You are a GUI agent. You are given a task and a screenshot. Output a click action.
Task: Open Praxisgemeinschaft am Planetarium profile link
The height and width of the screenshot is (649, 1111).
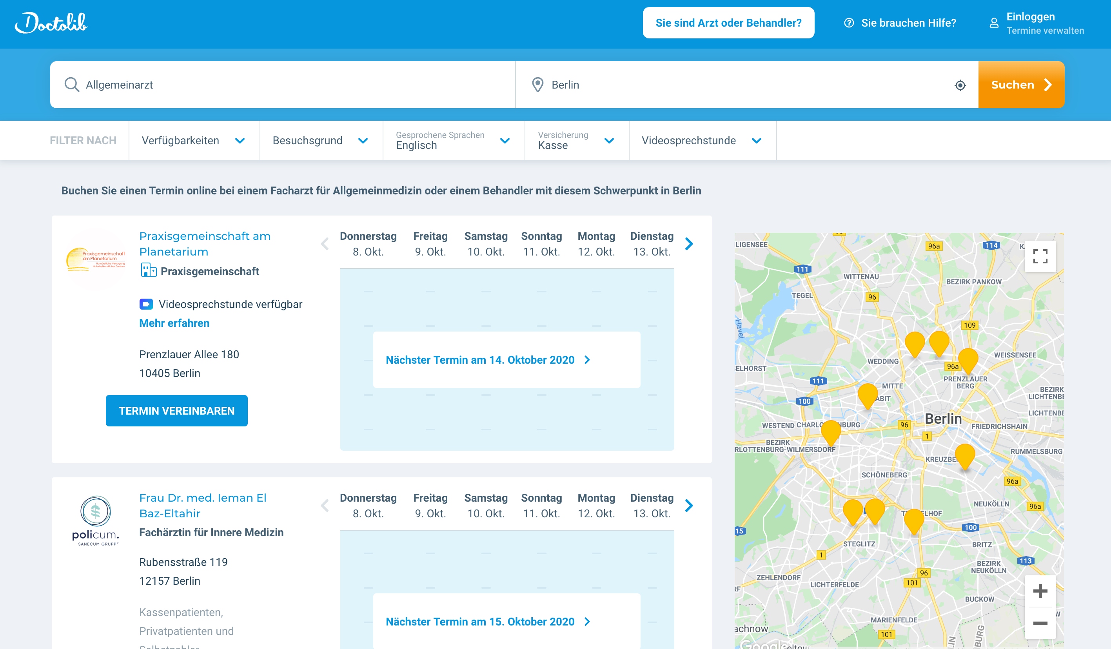point(205,244)
